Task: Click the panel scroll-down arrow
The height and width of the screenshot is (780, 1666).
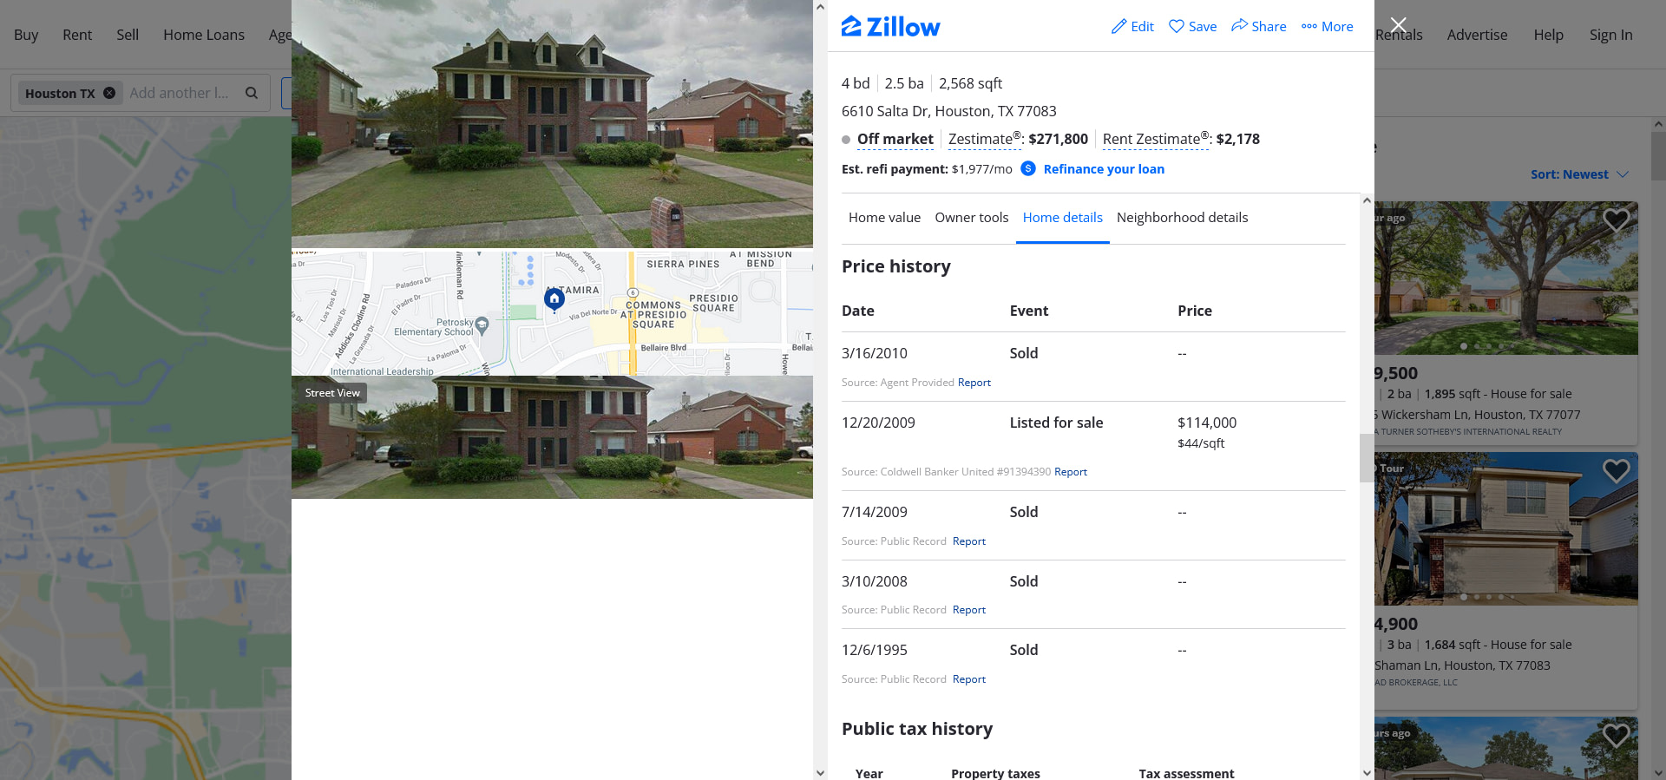Action: point(820,772)
